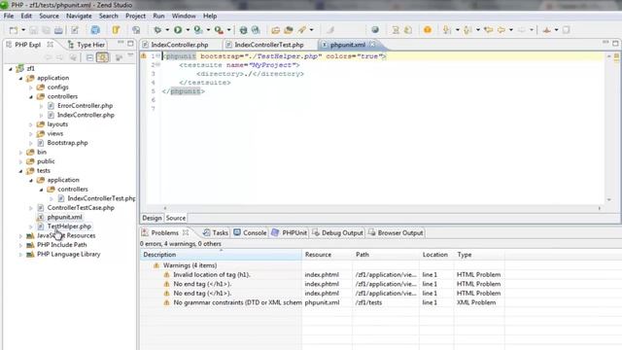Open the Debug configurations dropdown arrow

click(x=167, y=30)
